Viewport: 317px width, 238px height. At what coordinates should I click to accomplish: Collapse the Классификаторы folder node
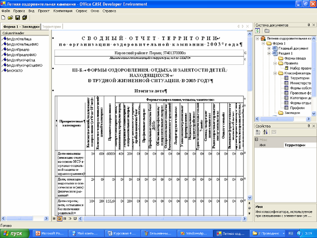(275, 73)
